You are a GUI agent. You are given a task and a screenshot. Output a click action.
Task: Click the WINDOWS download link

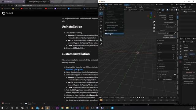pos(70,70)
